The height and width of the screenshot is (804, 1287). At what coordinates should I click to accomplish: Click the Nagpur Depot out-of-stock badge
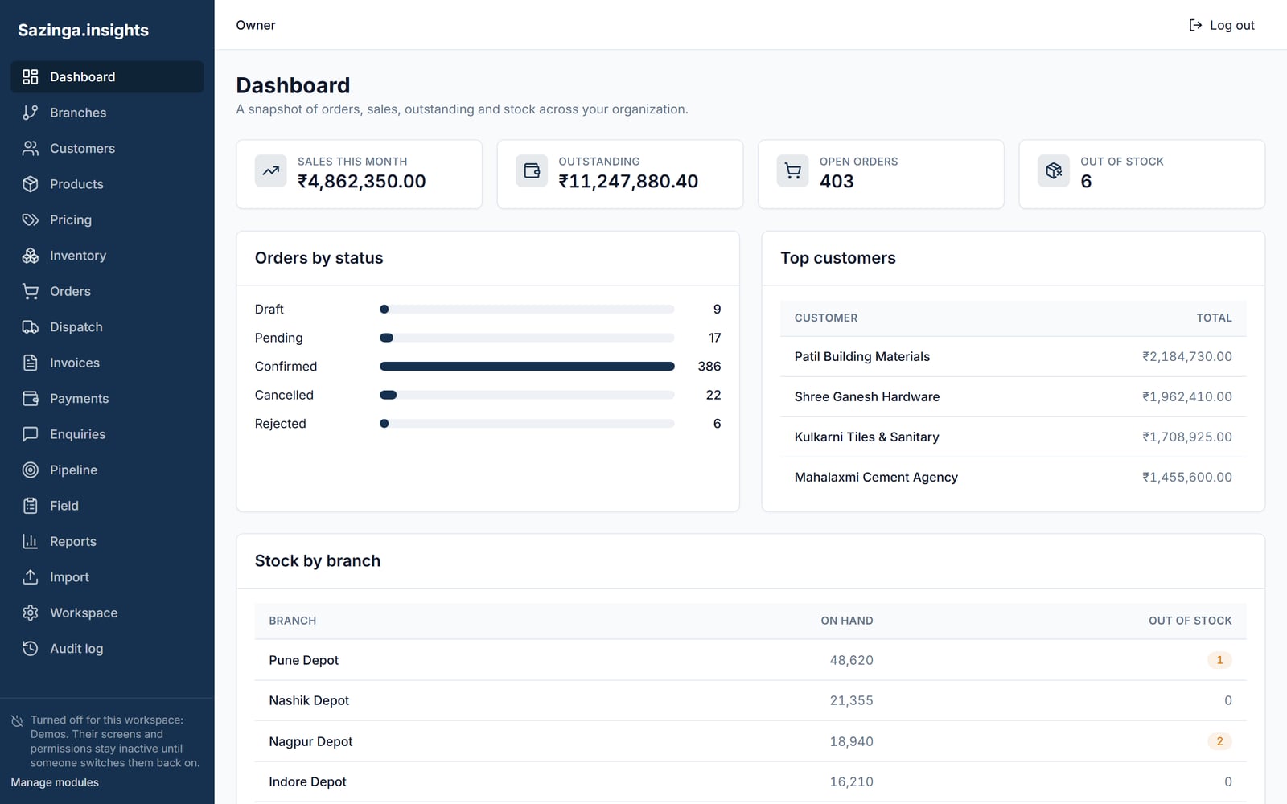coord(1219,741)
